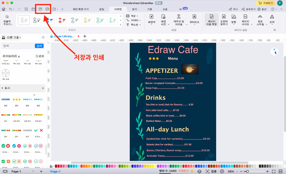This screenshot has height=174, width=286.
Task: Click the Page-1 sheet tab
Action: pyautogui.click(x=55, y=171)
